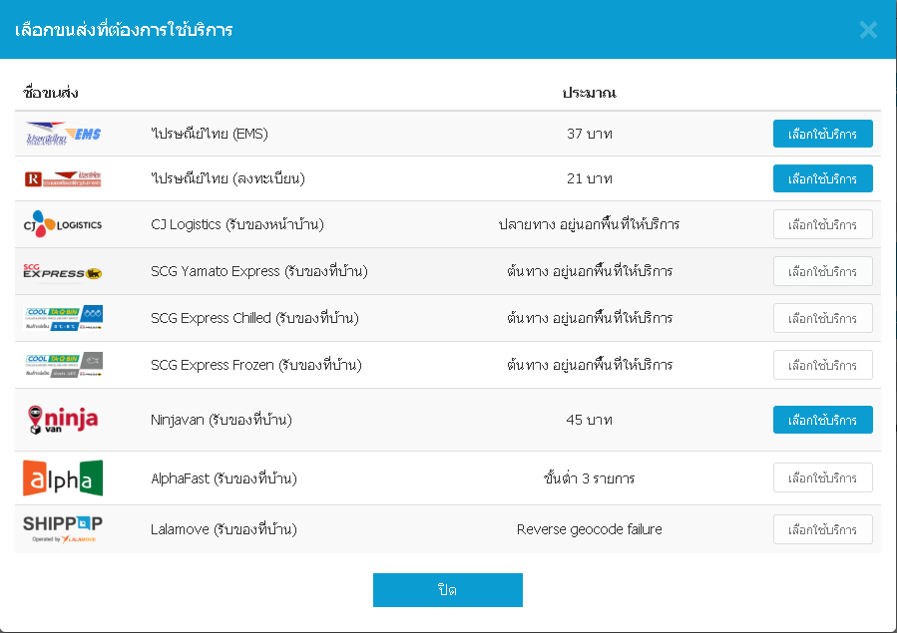Click the ปลายทาง อยู่นอกพื้นที่ให้บริการ message
Viewport: 897px width, 633px height.
tap(590, 224)
